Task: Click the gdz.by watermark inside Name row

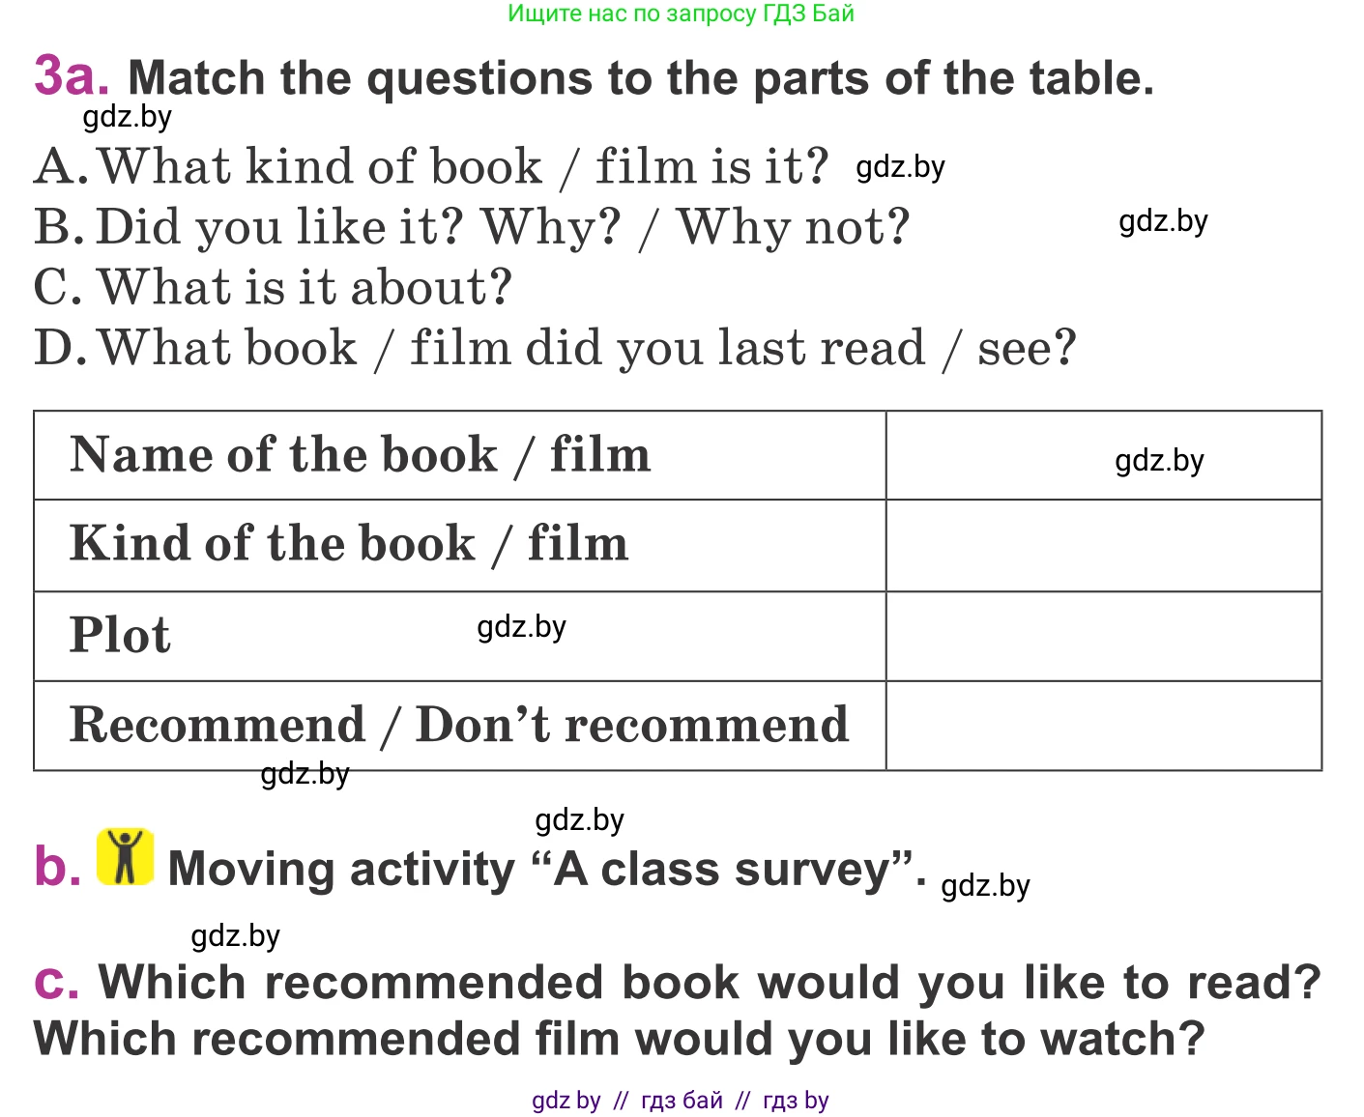Action: [x=1159, y=460]
